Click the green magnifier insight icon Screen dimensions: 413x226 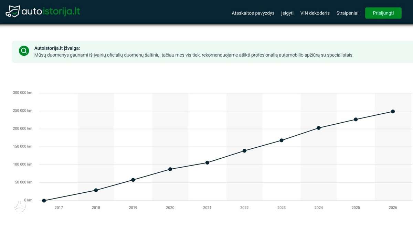point(24,51)
